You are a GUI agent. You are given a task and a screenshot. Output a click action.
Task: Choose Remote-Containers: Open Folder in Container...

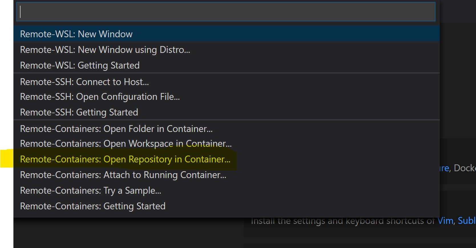pyautogui.click(x=226, y=129)
